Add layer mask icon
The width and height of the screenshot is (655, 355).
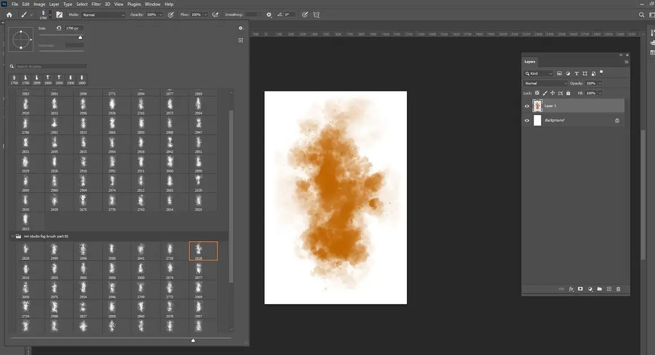pos(580,289)
